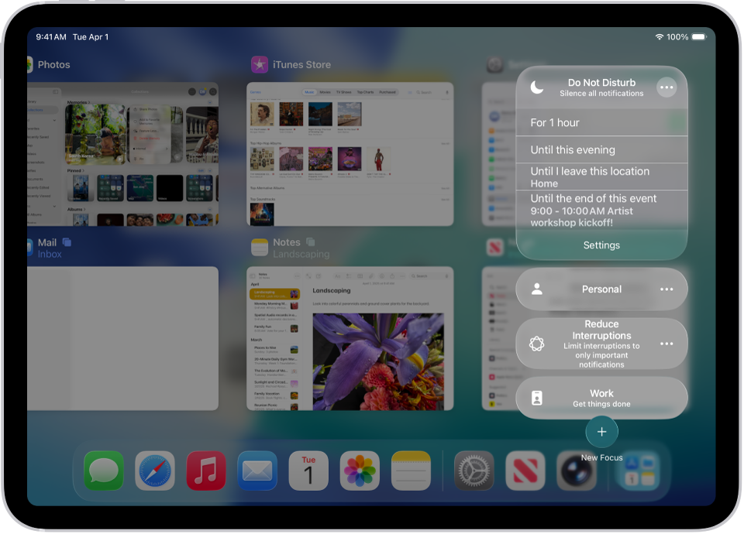744x534 pixels.
Task: Open the Music app icon
Action: tap(205, 471)
